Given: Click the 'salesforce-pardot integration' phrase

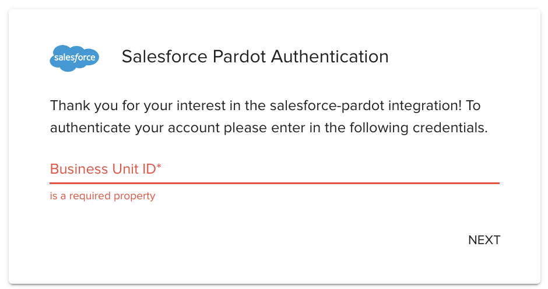Looking at the screenshot, I should (x=366, y=106).
